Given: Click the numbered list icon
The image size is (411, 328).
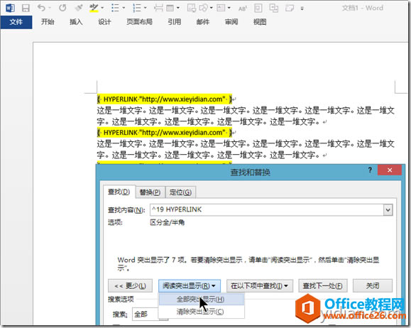Looking at the screenshot, I should 136,8.
